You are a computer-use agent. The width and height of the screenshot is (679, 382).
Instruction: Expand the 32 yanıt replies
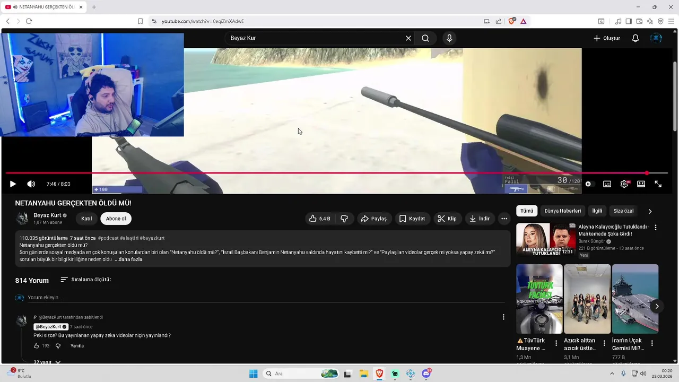click(47, 362)
